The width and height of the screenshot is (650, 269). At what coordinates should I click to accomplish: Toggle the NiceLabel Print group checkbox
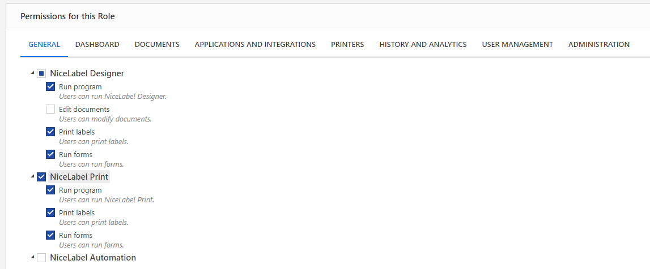[x=41, y=177]
